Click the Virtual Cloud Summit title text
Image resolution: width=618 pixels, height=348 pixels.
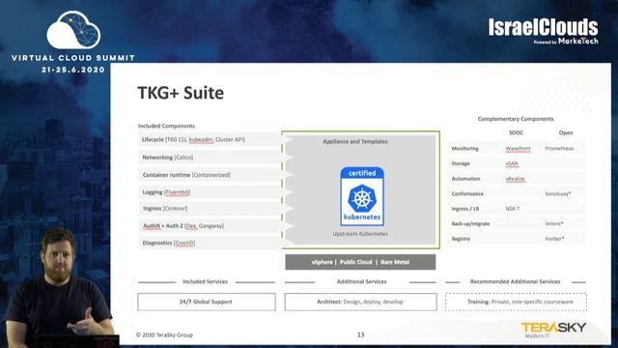73,58
